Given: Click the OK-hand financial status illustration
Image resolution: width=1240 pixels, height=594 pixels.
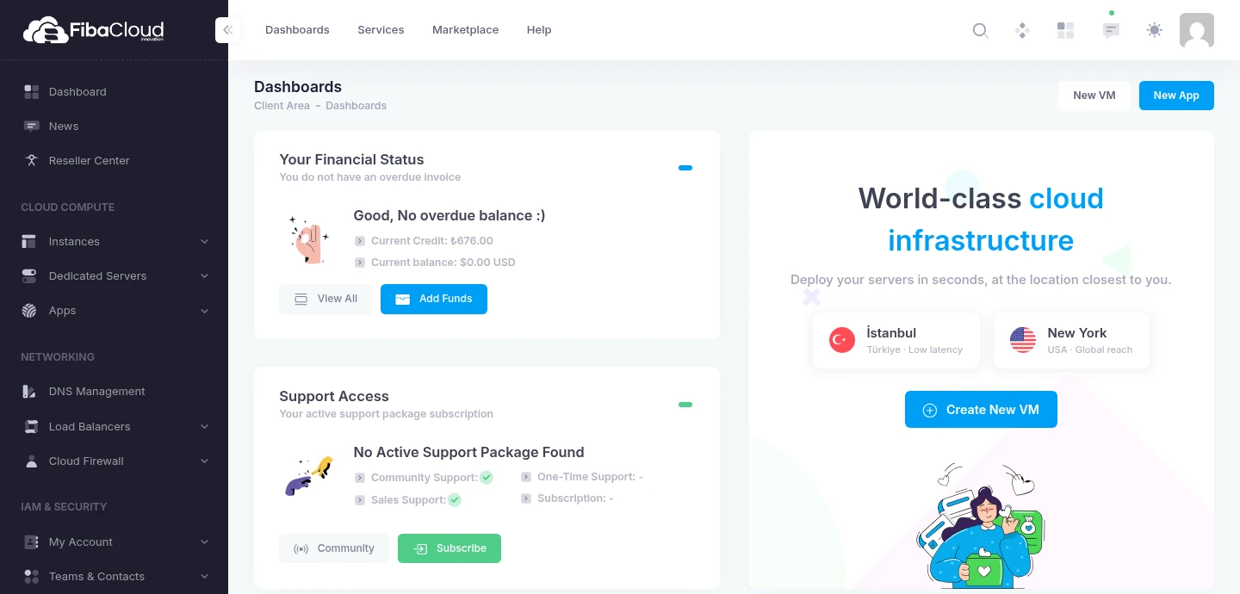Looking at the screenshot, I should (x=309, y=240).
